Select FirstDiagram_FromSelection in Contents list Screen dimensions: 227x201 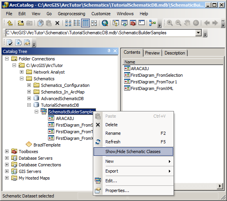point(157,75)
